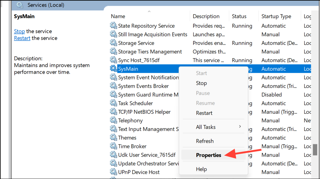The height and width of the screenshot is (179, 320).
Task: Select the State Repository Service row
Action: pyautogui.click(x=210, y=26)
